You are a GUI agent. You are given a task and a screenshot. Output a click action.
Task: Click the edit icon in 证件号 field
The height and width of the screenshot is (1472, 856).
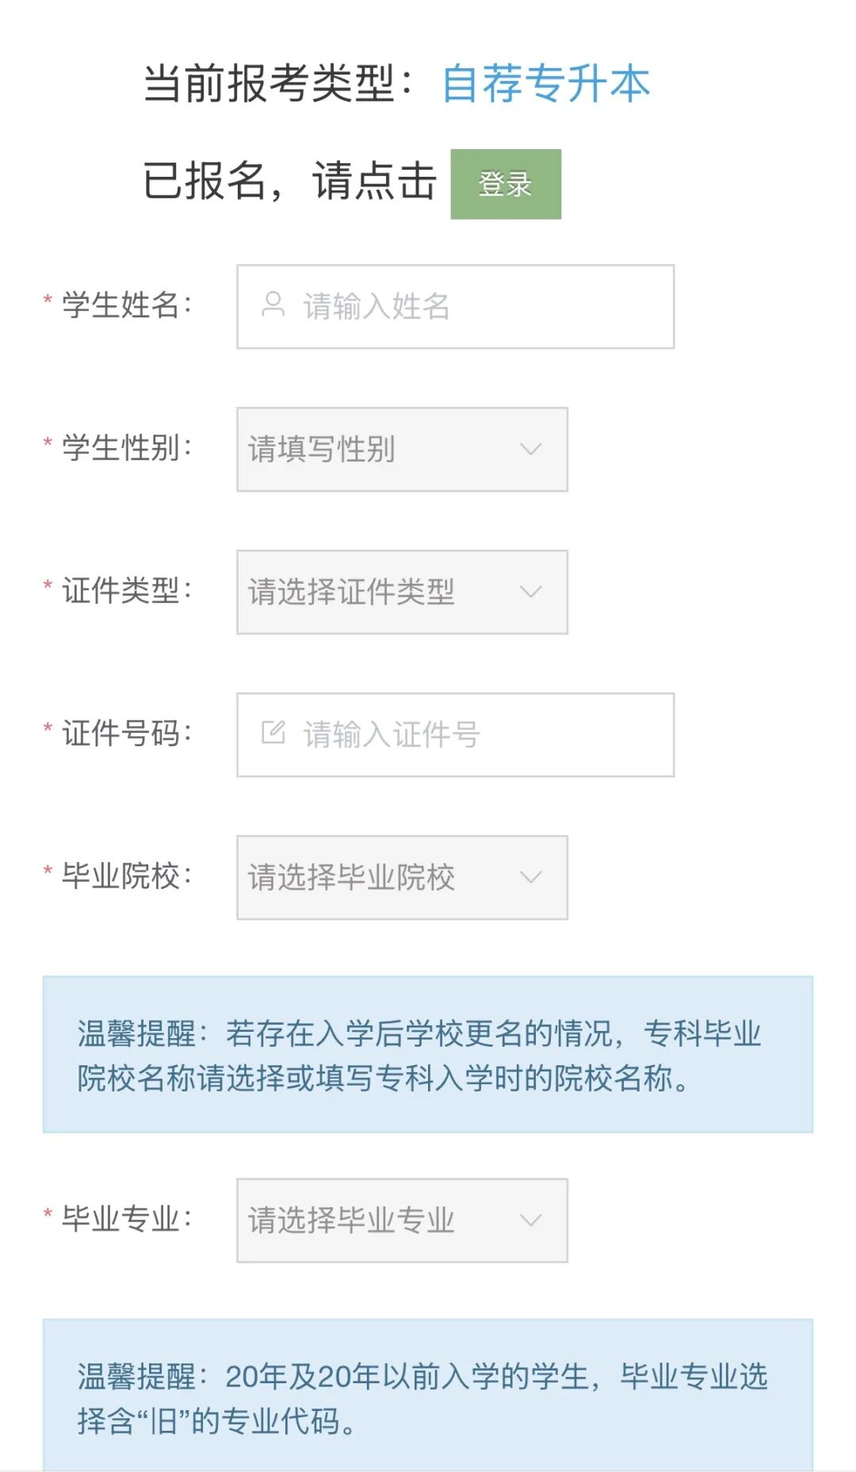click(273, 733)
